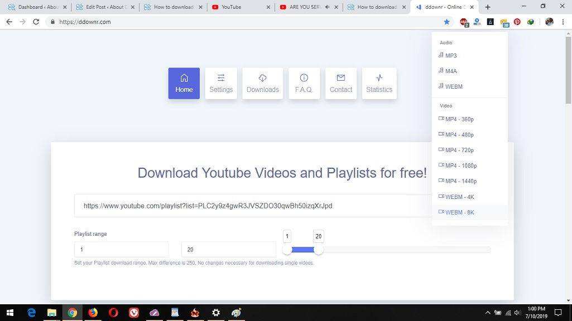This screenshot has height=321, width=572.
Task: Choose WEBM - 4K video format
Action: (469, 197)
